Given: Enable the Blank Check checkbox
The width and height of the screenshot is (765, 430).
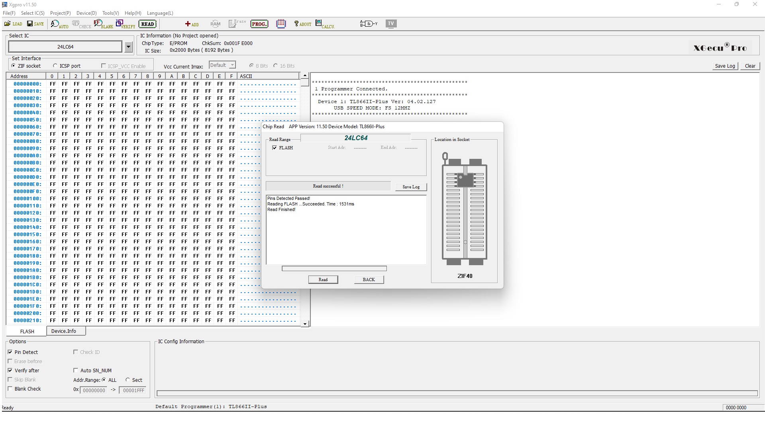Looking at the screenshot, I should click(10, 389).
